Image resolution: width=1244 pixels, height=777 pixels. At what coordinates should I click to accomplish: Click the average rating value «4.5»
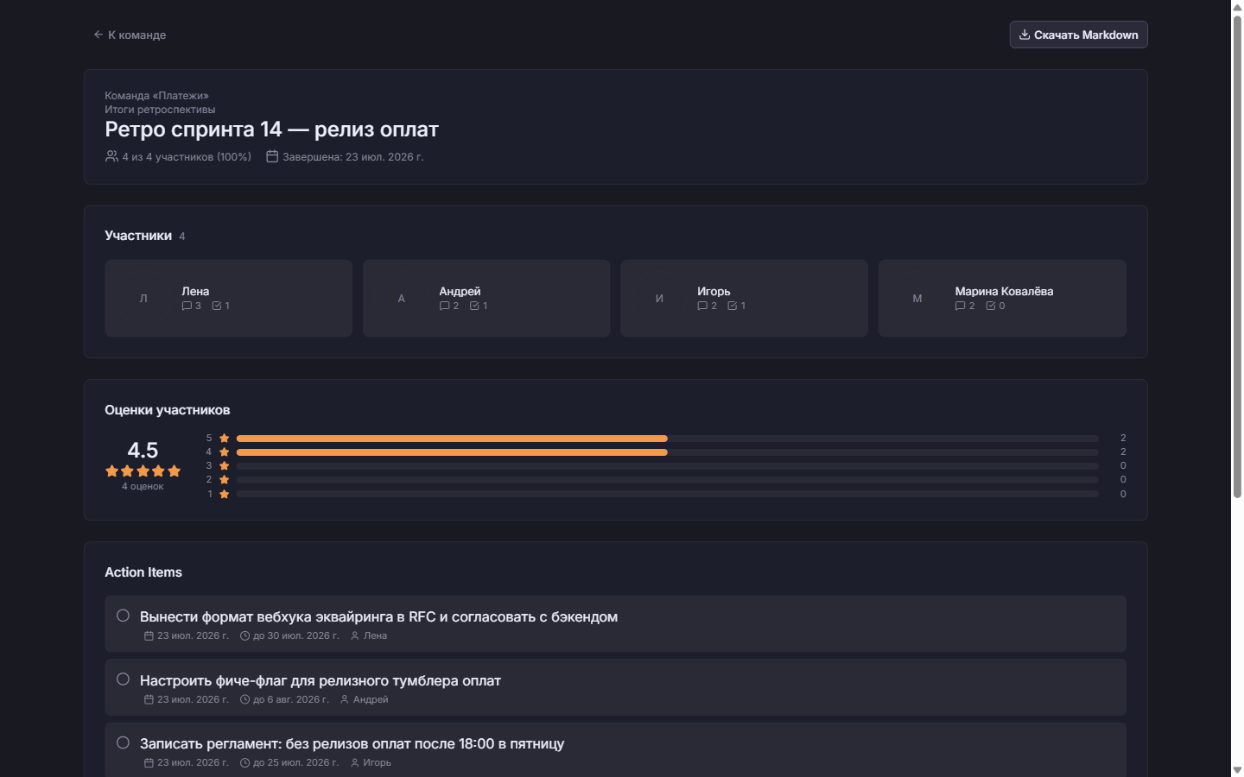click(143, 450)
